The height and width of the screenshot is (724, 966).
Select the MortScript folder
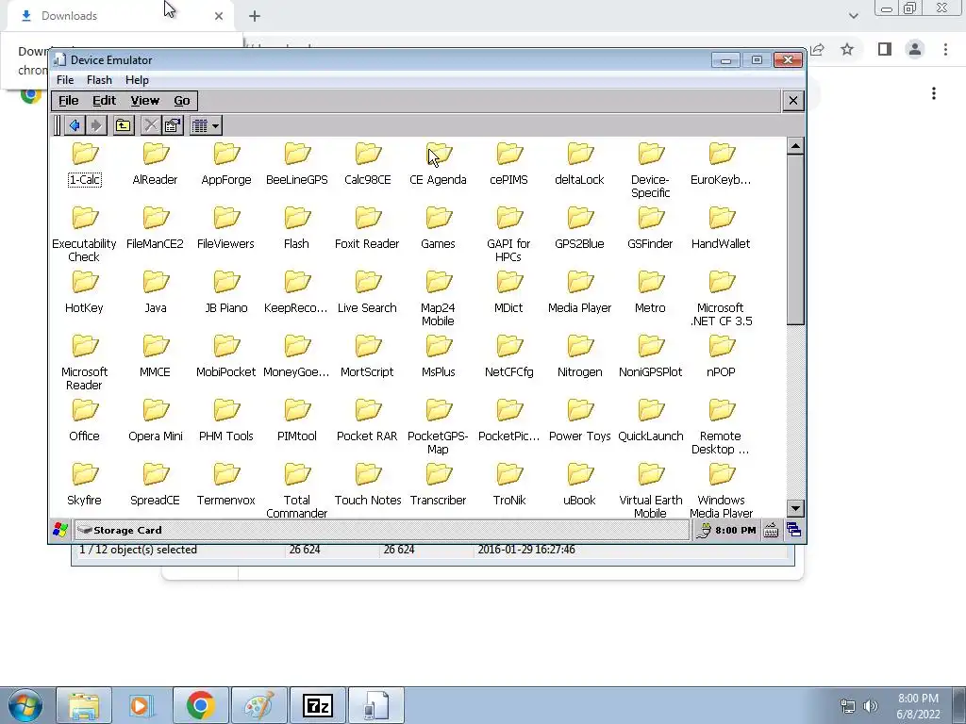point(367,355)
